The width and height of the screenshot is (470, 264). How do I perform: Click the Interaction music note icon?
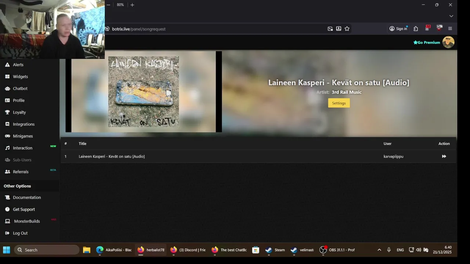click(x=7, y=148)
